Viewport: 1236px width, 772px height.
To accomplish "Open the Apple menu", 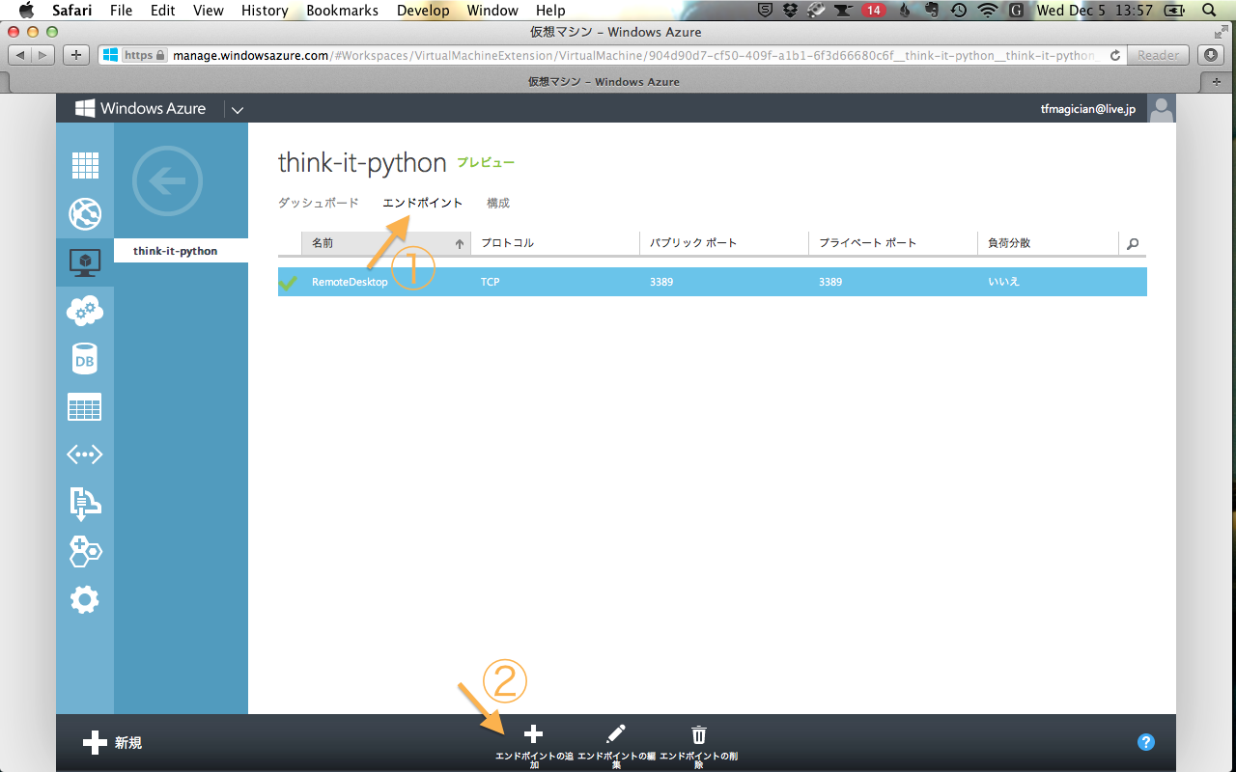I will coord(26,11).
